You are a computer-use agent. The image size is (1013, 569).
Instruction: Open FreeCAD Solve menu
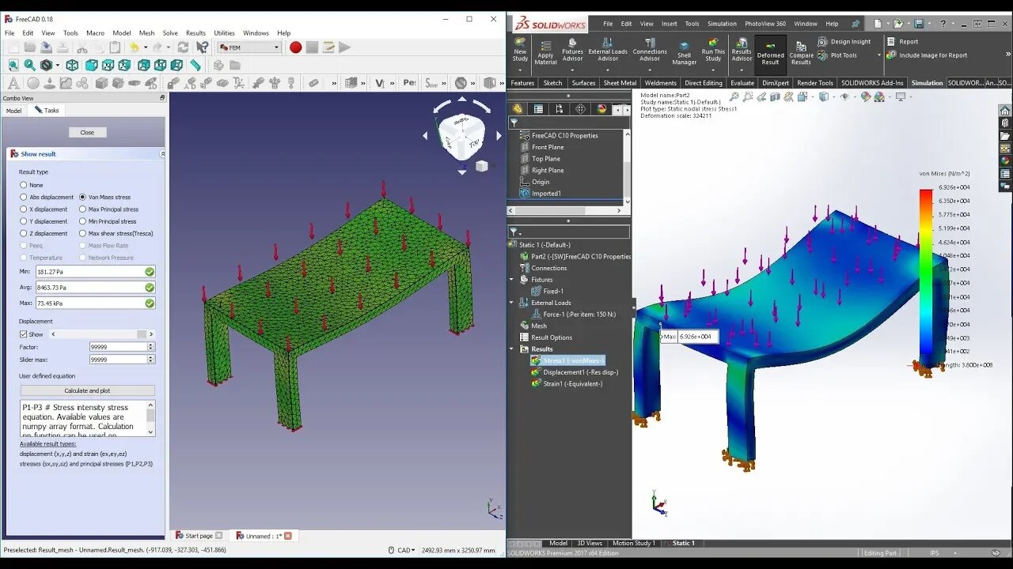coord(170,33)
